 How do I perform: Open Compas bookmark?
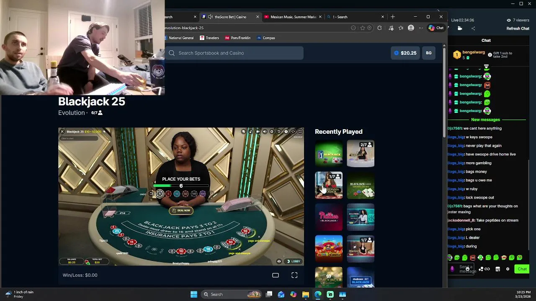[265, 38]
